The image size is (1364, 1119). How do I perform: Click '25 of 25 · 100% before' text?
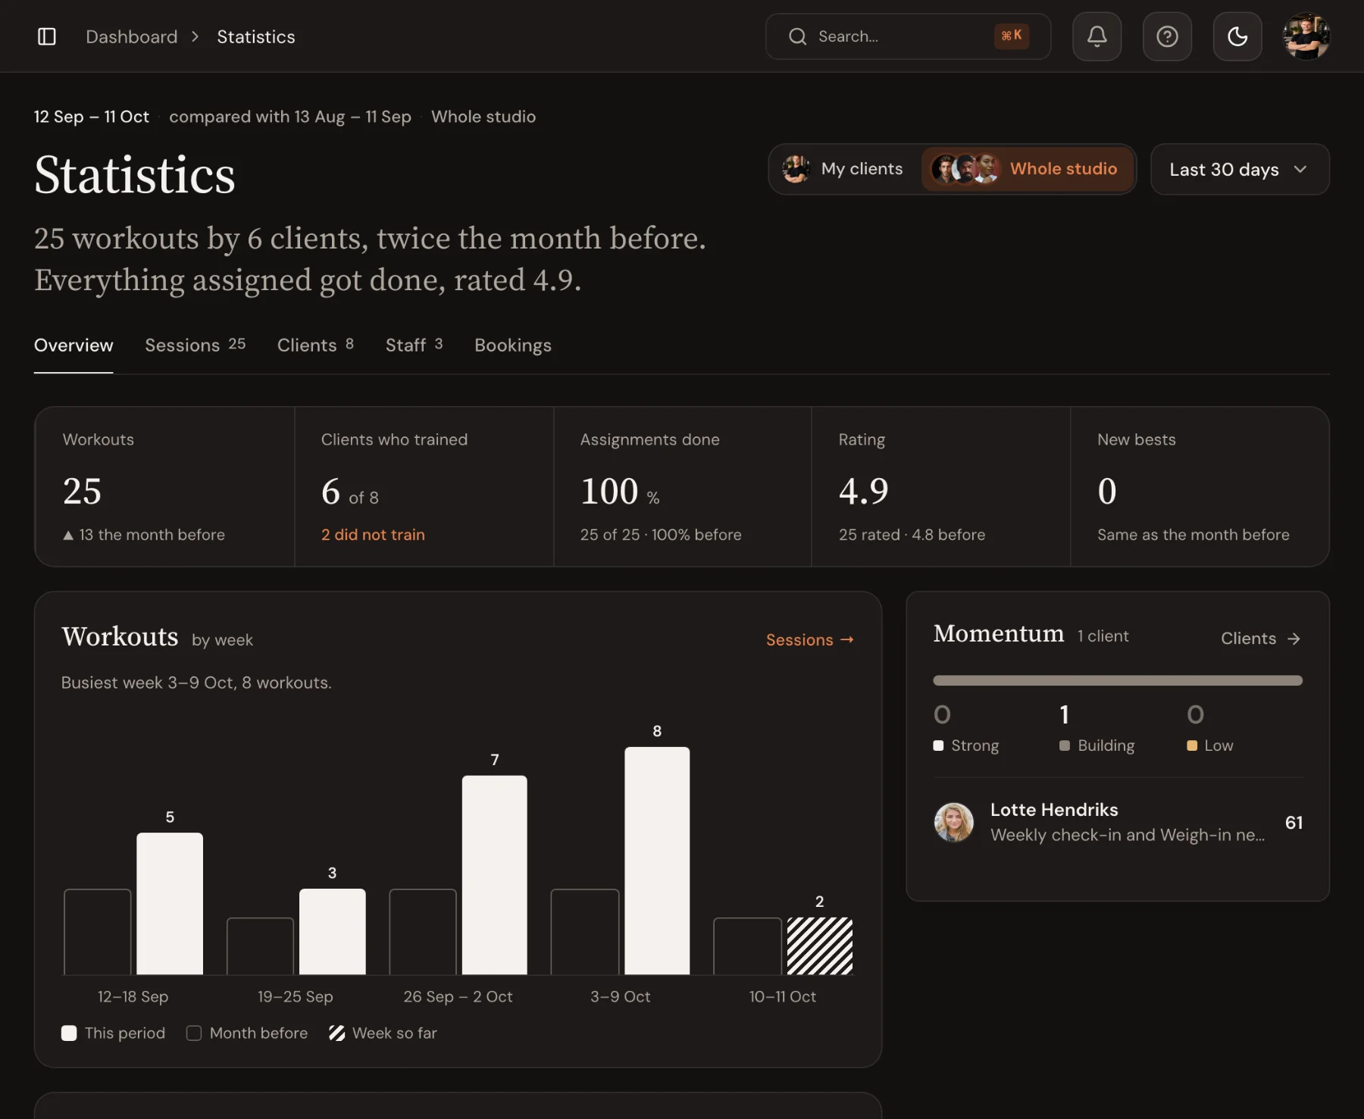tap(661, 535)
